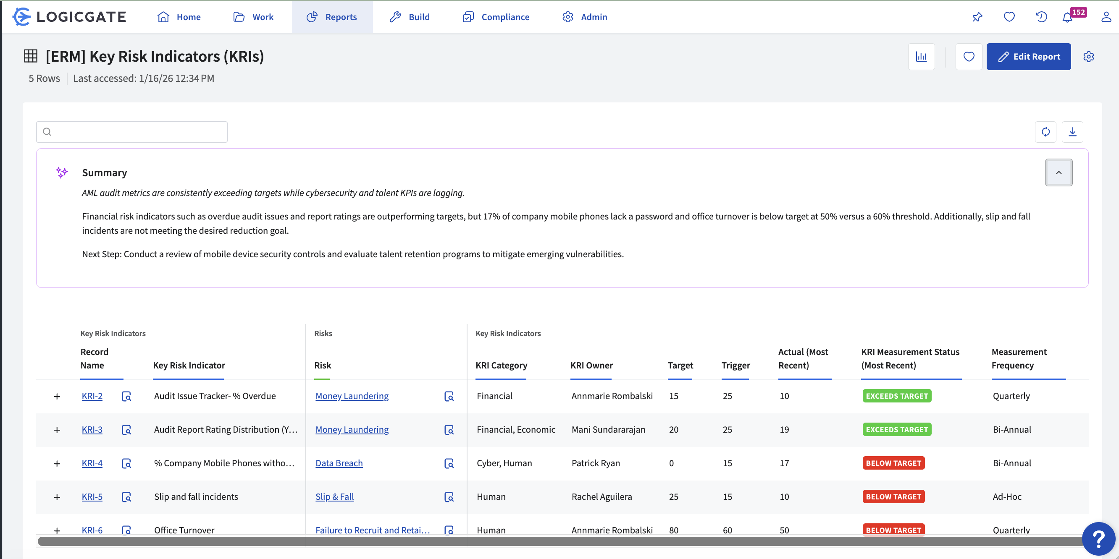Open the user profile icon
The width and height of the screenshot is (1119, 559).
click(x=1106, y=17)
